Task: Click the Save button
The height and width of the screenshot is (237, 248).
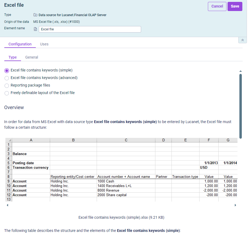Action: [x=235, y=6]
